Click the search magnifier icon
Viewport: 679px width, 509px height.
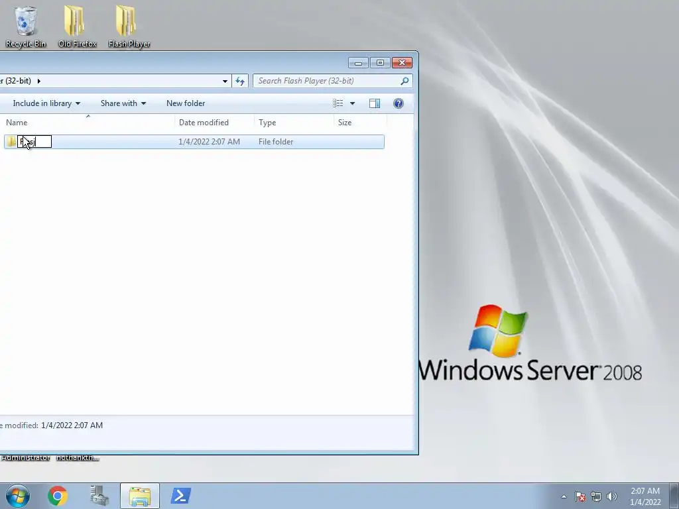coord(404,81)
